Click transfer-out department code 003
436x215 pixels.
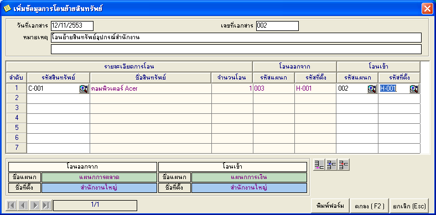(x=274, y=89)
